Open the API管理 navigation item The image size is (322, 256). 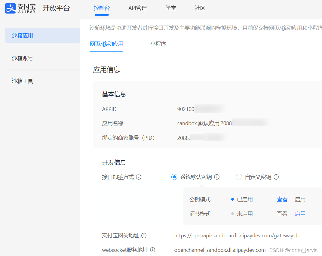pyautogui.click(x=138, y=8)
